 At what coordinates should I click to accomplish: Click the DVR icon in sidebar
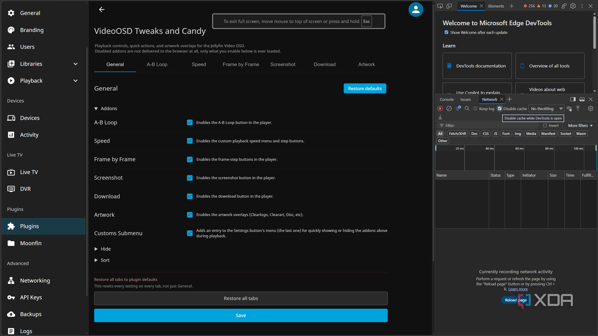11,189
